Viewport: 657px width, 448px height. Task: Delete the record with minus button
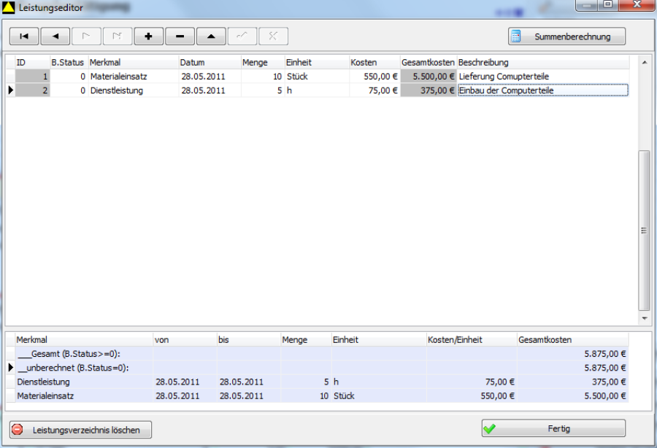pyautogui.click(x=180, y=36)
